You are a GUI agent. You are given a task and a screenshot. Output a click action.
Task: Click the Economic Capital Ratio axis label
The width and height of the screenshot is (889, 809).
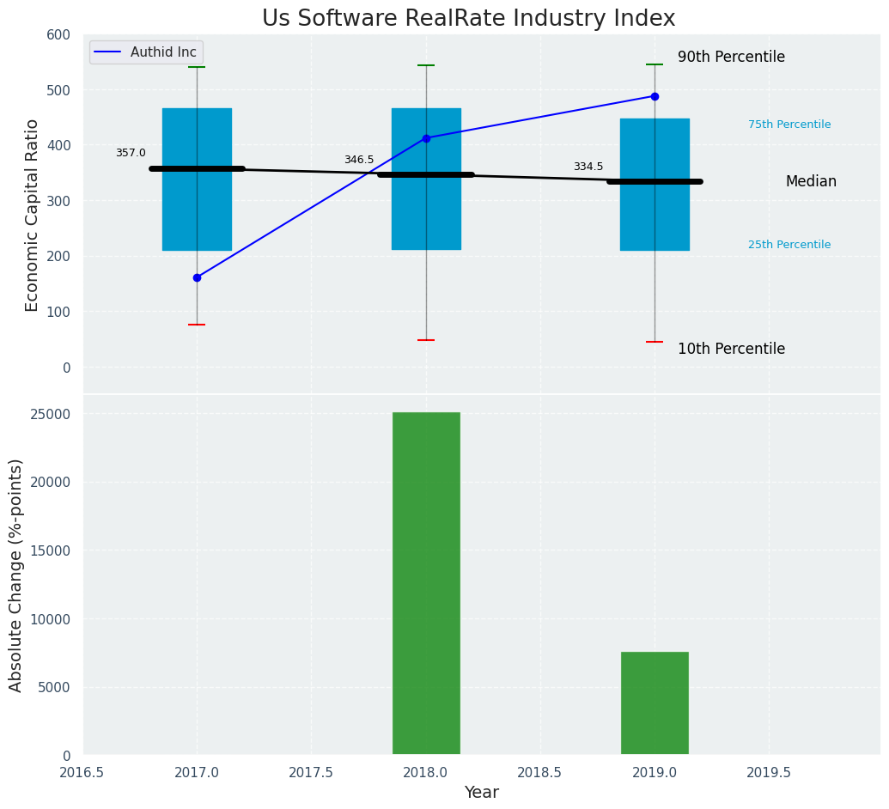tap(33, 215)
